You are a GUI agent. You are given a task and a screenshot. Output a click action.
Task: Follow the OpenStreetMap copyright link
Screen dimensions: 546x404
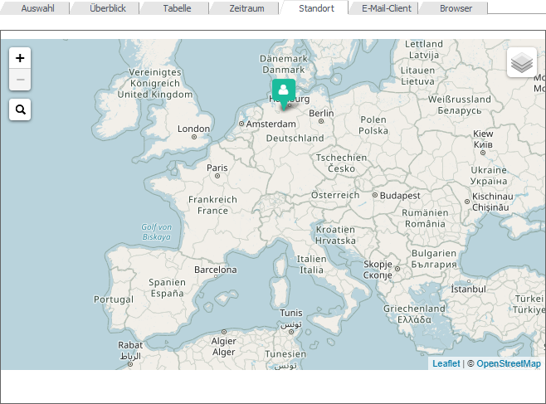(x=508, y=363)
